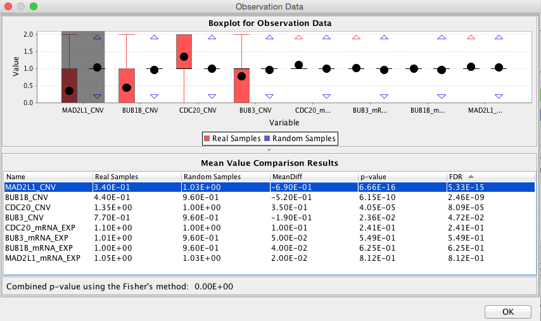Click the green window zoom button
The height and width of the screenshot is (321, 541).
34,6
